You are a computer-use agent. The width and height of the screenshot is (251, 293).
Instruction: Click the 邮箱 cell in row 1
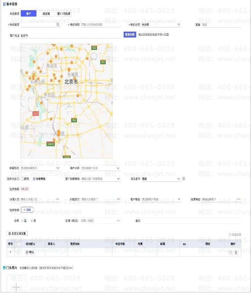tap(168, 252)
